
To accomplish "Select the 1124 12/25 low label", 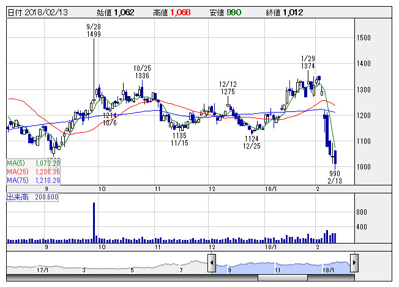I will [252, 142].
